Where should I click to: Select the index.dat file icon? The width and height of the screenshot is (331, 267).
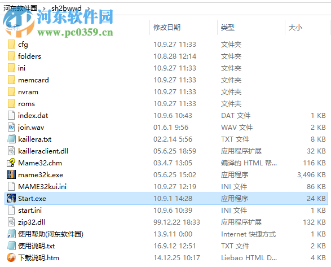click(x=11, y=115)
